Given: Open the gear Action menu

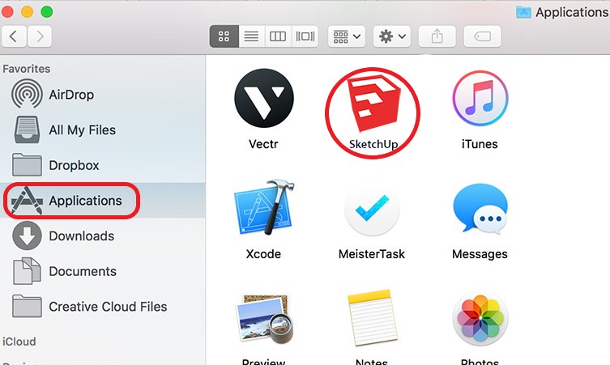Looking at the screenshot, I should (x=392, y=36).
